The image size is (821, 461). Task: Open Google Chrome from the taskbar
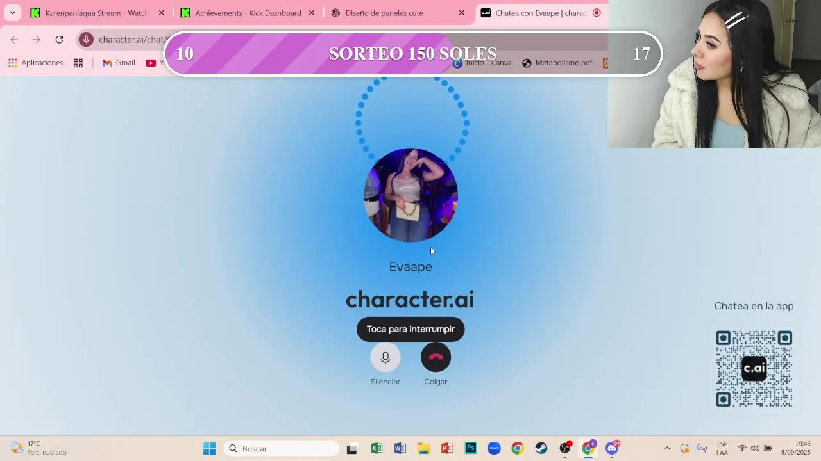518,449
